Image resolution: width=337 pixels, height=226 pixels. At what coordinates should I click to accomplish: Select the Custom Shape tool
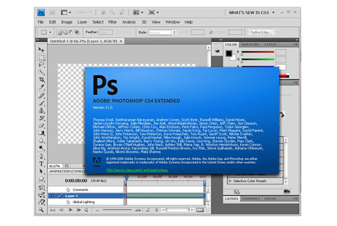(41, 179)
